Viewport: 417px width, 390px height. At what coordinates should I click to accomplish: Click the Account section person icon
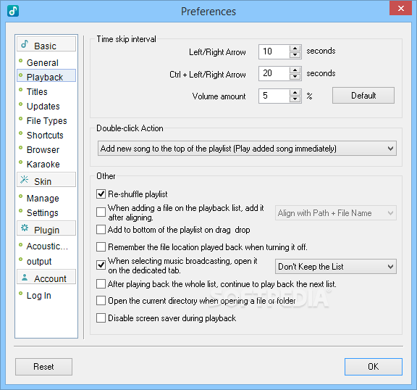point(25,277)
